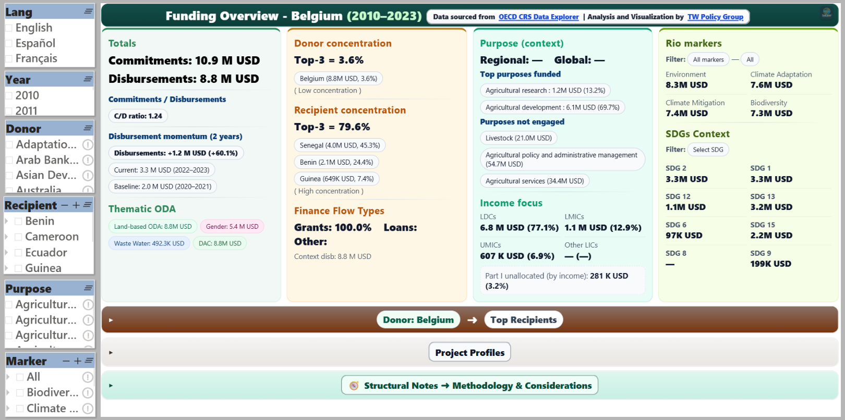This screenshot has height=420, width=845.
Task: Select the Arab Bank... donor checkbox
Action: [x=9, y=160]
